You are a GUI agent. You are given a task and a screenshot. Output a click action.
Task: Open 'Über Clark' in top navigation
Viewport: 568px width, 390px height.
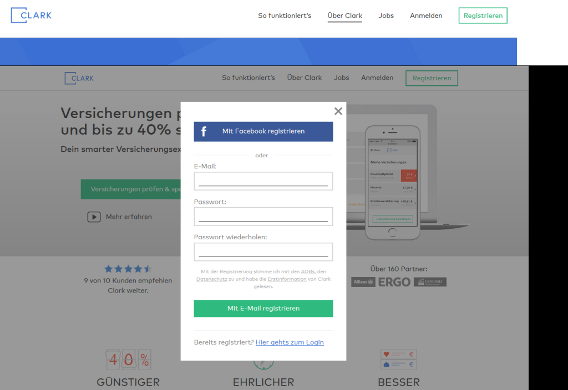click(345, 16)
